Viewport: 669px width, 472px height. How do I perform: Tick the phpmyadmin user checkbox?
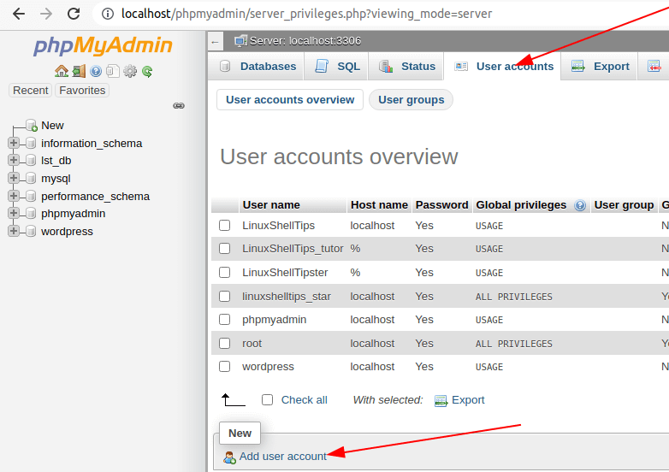[x=224, y=319]
